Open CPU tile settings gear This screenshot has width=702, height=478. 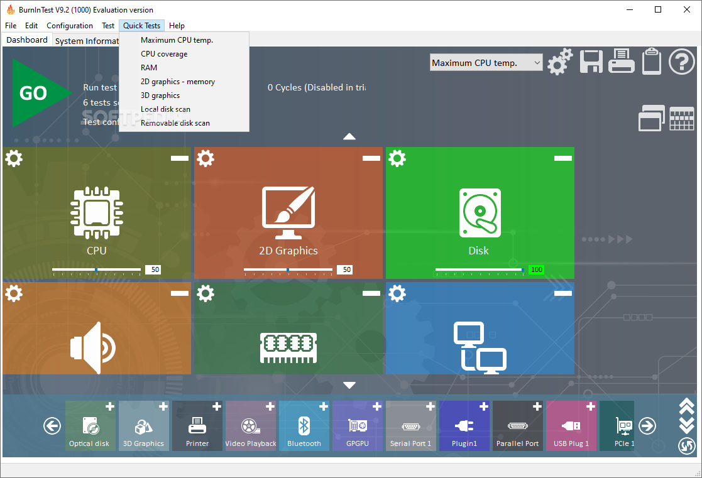pyautogui.click(x=14, y=158)
